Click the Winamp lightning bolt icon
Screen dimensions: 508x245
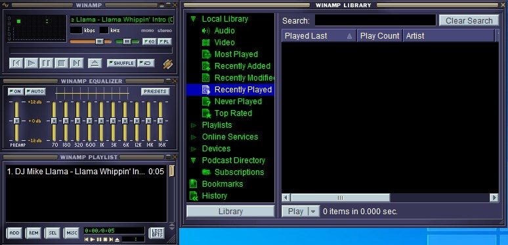pos(168,64)
